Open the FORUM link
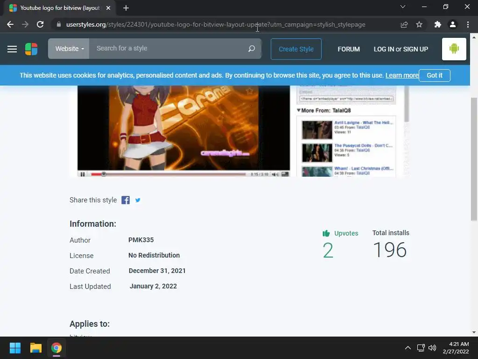Screen dimensions: 478x359 [349, 49]
